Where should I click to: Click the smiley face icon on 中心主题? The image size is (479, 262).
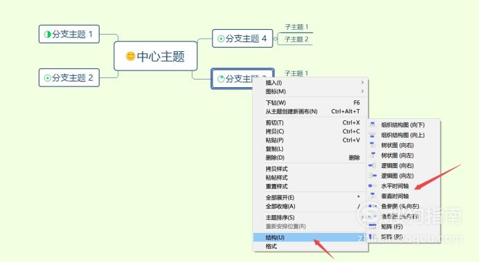(x=130, y=56)
